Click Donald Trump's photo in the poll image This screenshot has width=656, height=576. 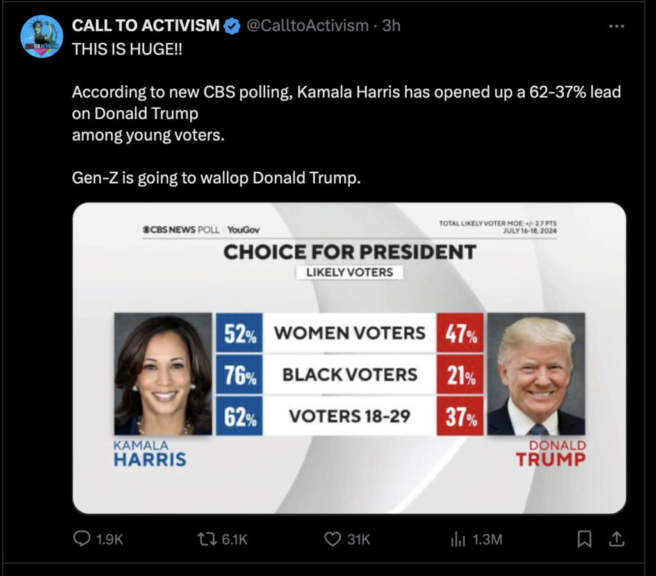click(x=536, y=374)
